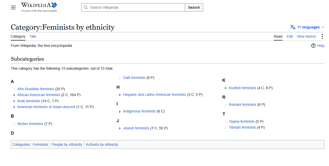Select the Edit tab
The width and height of the screenshot is (329, 166).
point(290,36)
